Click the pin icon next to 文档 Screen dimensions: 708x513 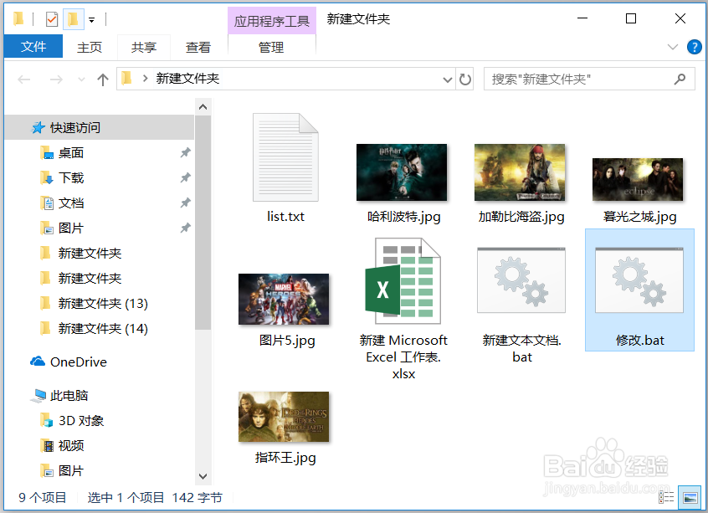(185, 203)
